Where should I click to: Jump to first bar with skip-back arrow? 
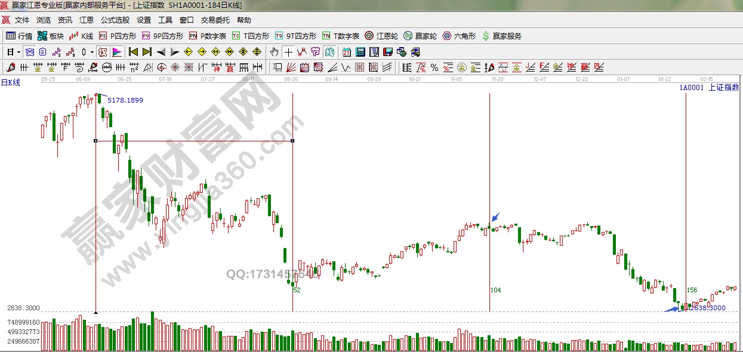pyautogui.click(x=134, y=52)
